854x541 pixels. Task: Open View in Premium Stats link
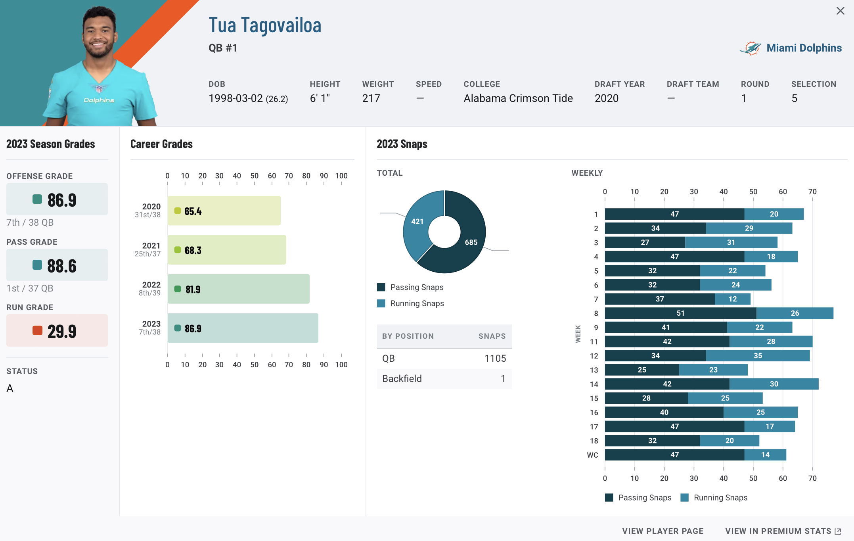[778, 531]
